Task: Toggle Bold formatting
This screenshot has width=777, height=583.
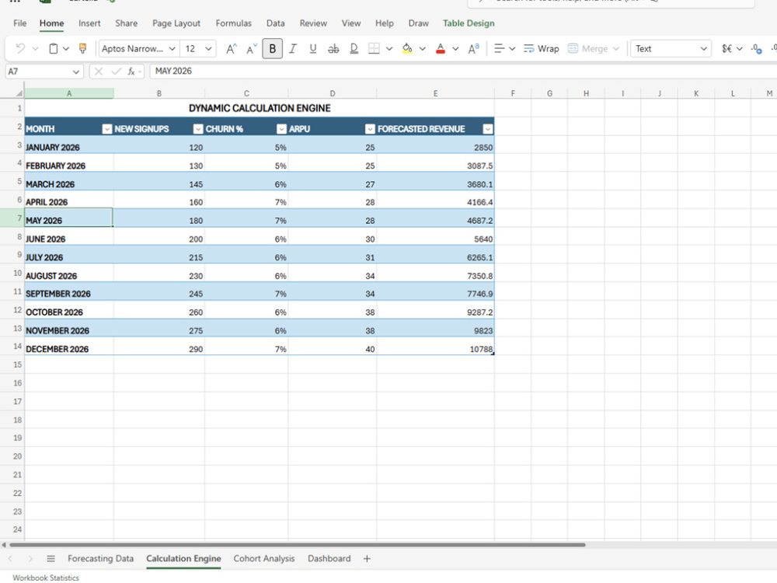Action: click(273, 48)
